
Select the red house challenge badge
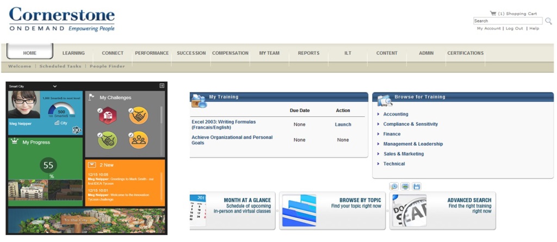click(x=108, y=115)
